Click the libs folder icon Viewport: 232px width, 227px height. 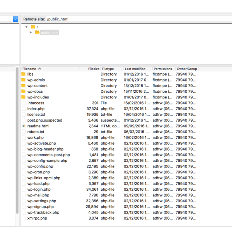(24, 74)
